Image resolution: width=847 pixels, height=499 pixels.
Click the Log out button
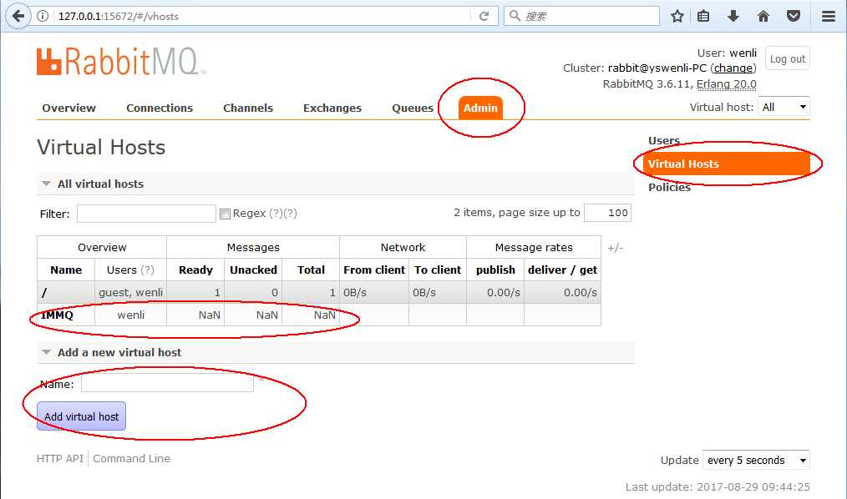point(788,58)
